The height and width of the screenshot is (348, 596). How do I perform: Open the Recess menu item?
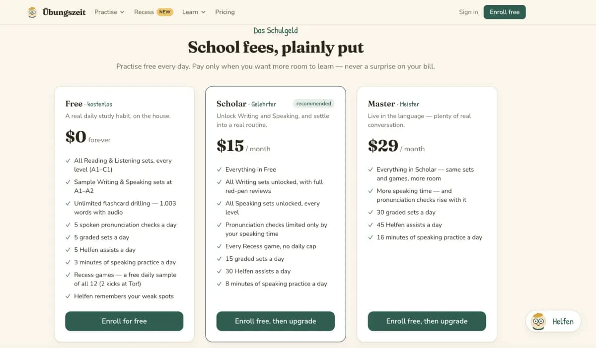pyautogui.click(x=144, y=12)
